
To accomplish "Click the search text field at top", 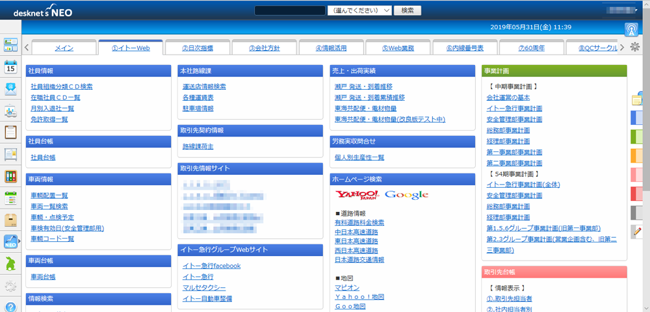I will (289, 10).
